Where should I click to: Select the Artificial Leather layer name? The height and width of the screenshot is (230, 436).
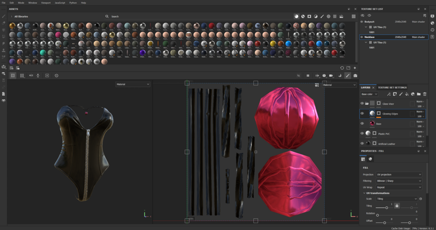click(x=387, y=144)
